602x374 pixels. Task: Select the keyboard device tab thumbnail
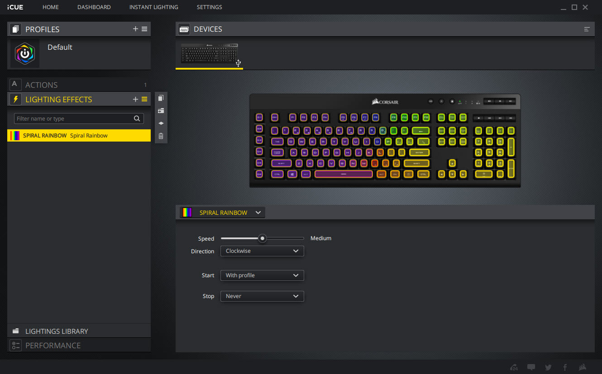click(210, 54)
